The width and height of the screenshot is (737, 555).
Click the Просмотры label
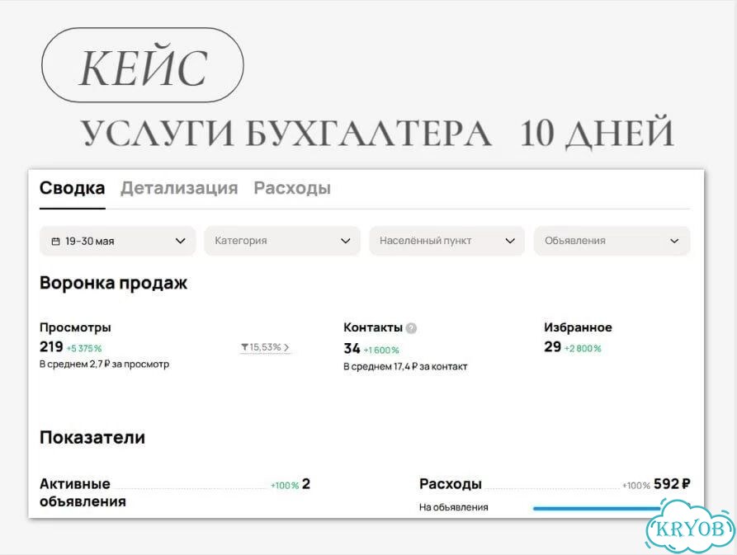pyautogui.click(x=75, y=327)
